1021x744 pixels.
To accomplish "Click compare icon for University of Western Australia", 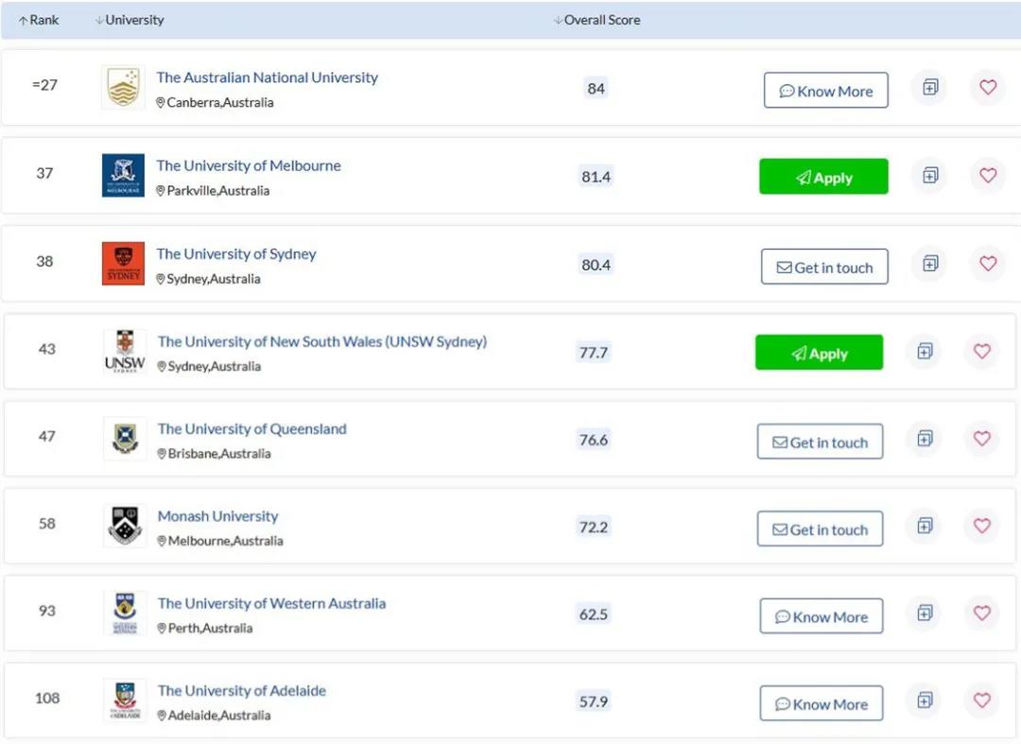I will click(x=925, y=613).
